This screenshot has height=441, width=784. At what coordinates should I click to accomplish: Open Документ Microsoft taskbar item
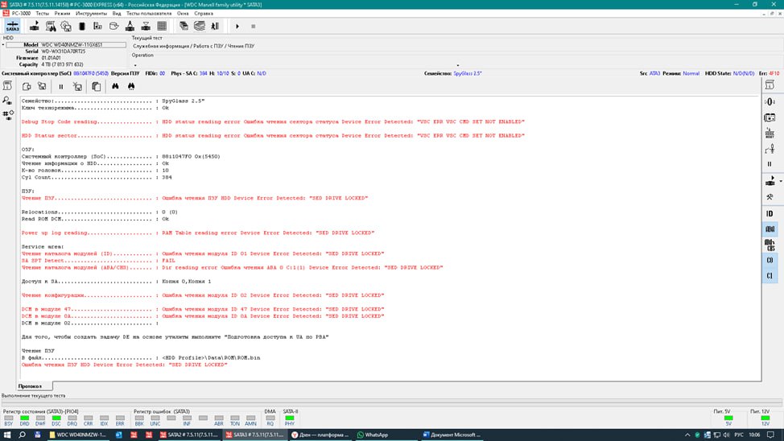(x=452, y=435)
